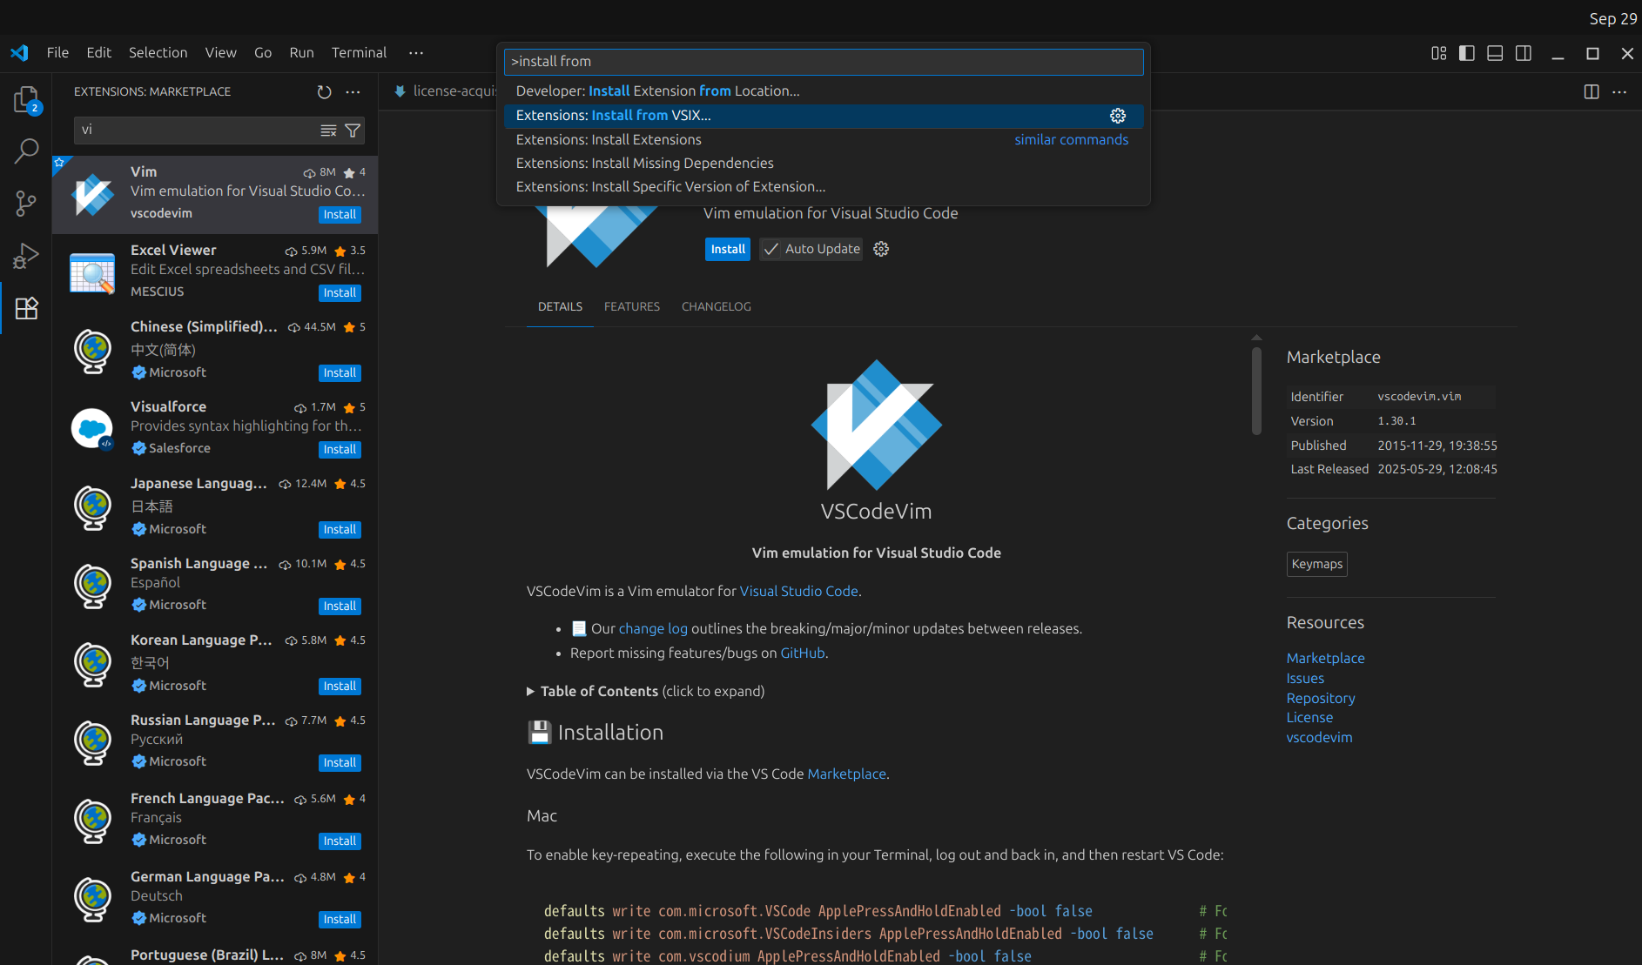Viewport: 1642px width, 965px height.
Task: Open the vscodevim publisher resource link
Action: click(x=1319, y=737)
